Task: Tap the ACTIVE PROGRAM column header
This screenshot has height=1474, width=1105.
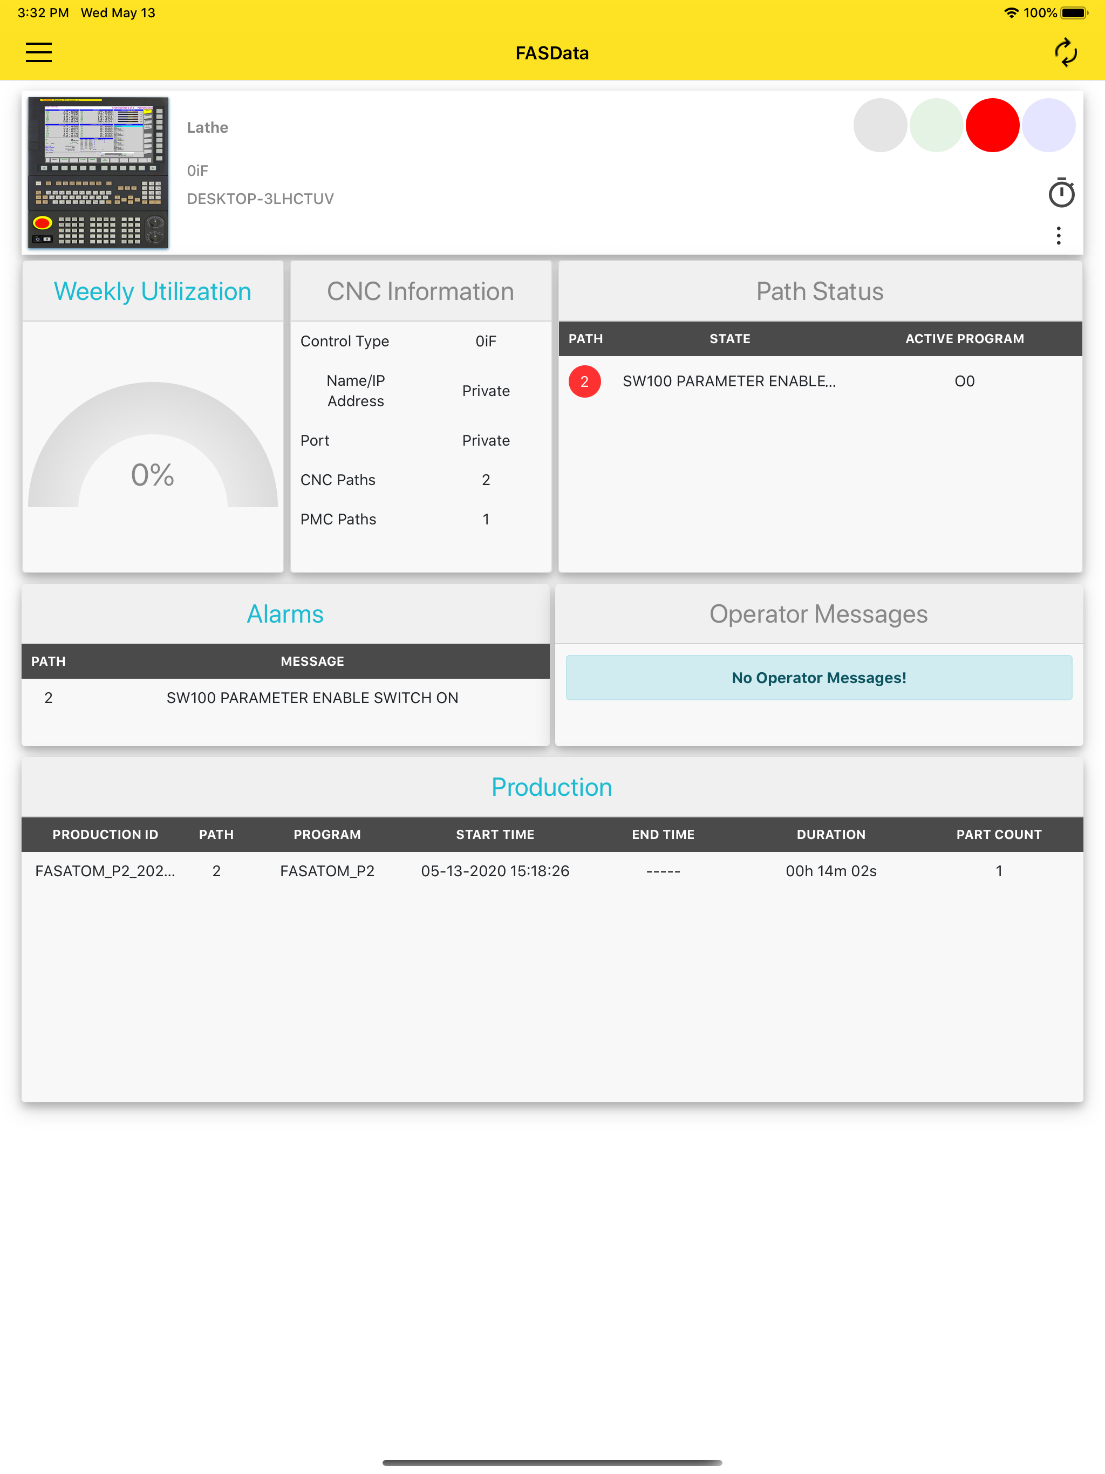Action: (964, 338)
